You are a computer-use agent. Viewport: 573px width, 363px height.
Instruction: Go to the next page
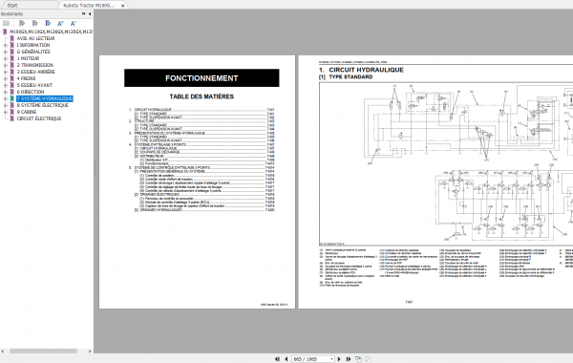339,359
